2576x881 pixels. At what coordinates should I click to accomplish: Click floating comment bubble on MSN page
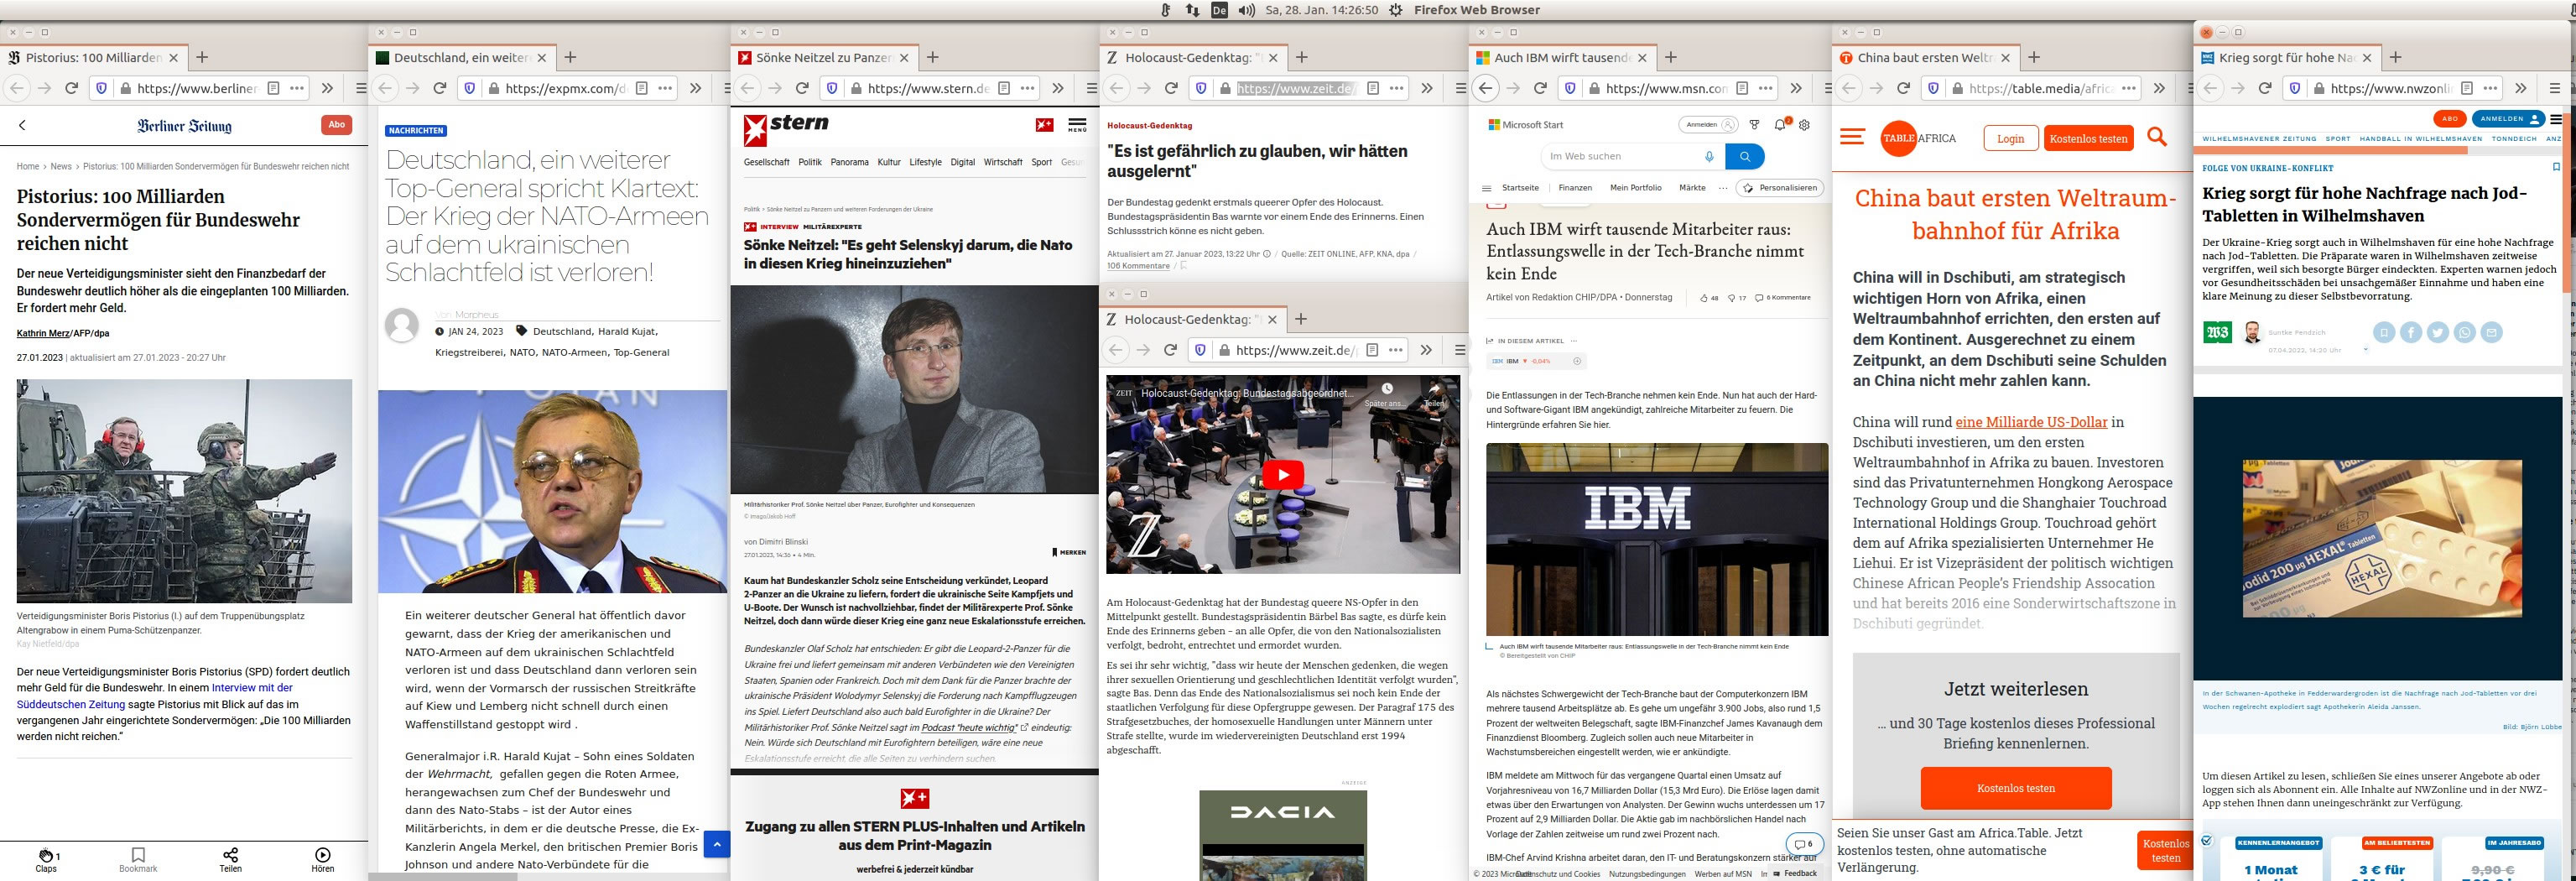pos(1803,844)
